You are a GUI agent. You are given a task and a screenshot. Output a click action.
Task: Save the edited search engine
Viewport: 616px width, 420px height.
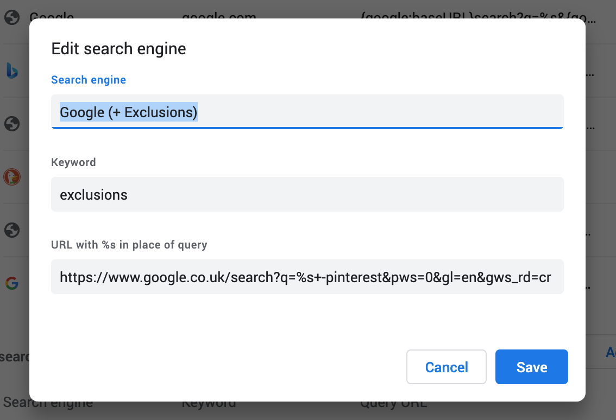[x=531, y=367]
